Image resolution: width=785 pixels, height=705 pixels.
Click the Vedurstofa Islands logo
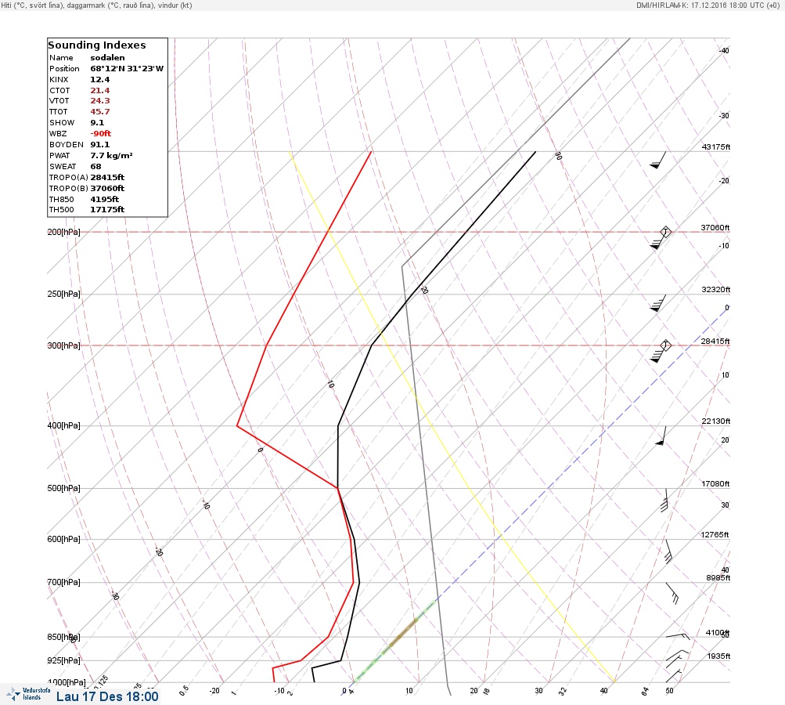pos(28,694)
